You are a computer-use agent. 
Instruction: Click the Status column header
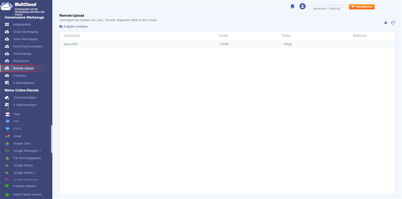click(x=286, y=35)
